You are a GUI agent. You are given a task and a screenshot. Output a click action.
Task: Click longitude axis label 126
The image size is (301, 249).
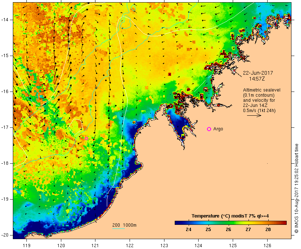tap(267, 245)
